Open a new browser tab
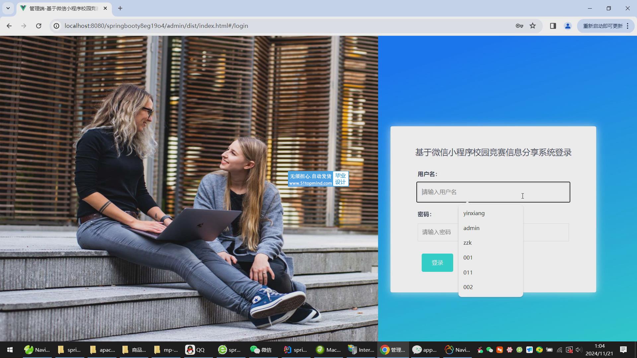637x358 pixels. (120, 8)
